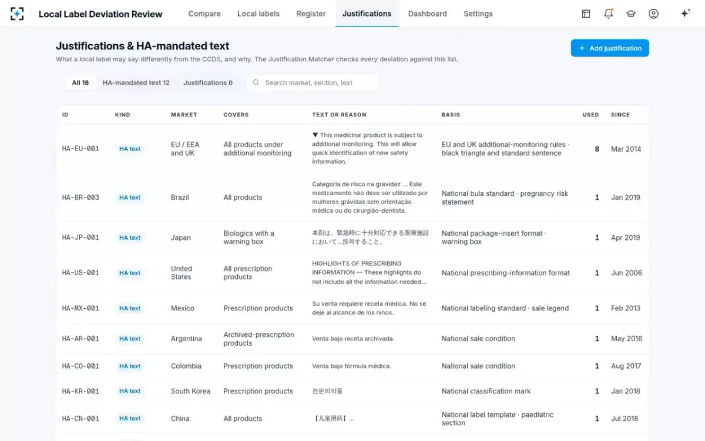Open the AI sparkle assistant icon
This screenshot has width=705, height=441.
685,14
